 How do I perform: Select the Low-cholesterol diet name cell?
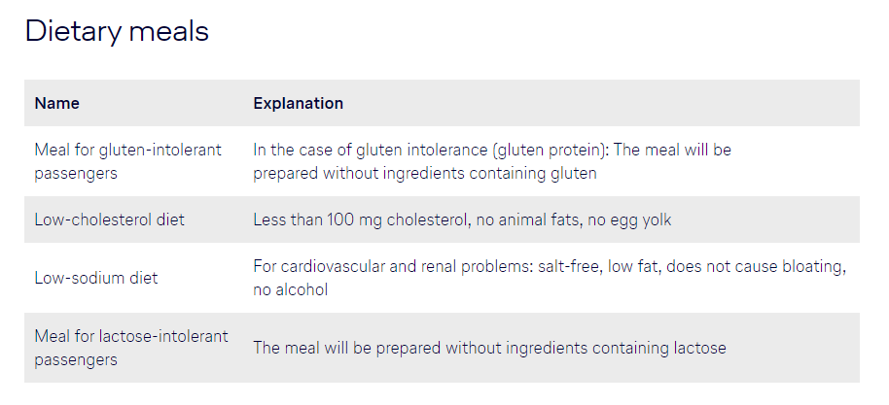coord(109,219)
